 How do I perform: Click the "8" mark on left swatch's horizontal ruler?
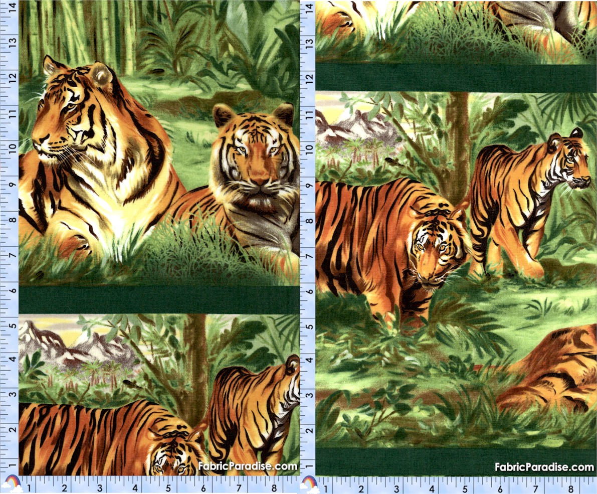point(275,488)
